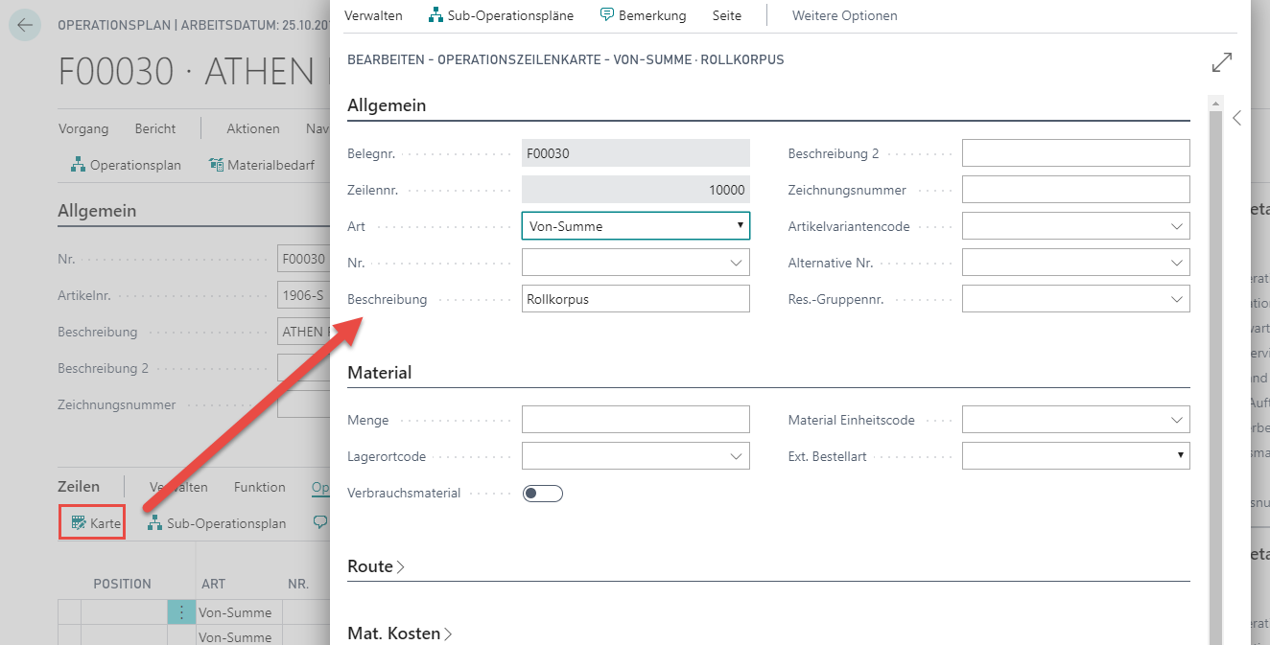Open the Bemerkung comment action

pos(643,15)
